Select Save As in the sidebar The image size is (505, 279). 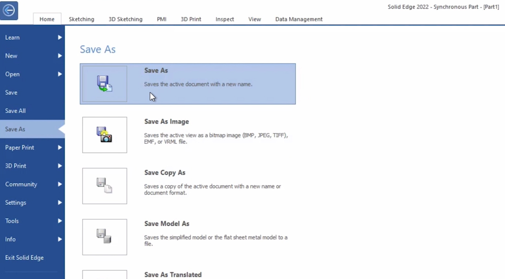point(32,129)
